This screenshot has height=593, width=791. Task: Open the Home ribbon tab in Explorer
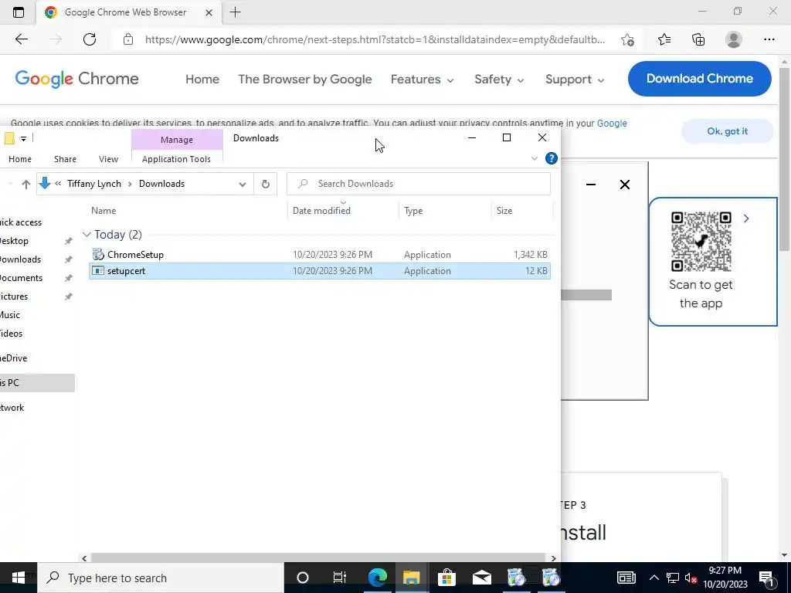tap(20, 159)
